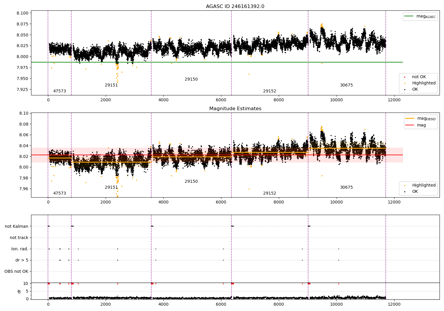444x311 pixels.
Task: Click the rotated "dr" axis label
Action: click(19, 291)
